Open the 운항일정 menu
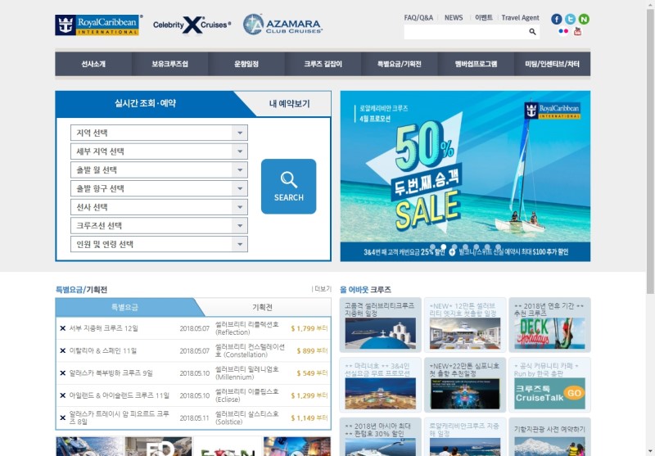This screenshot has height=456, width=655. pos(246,64)
